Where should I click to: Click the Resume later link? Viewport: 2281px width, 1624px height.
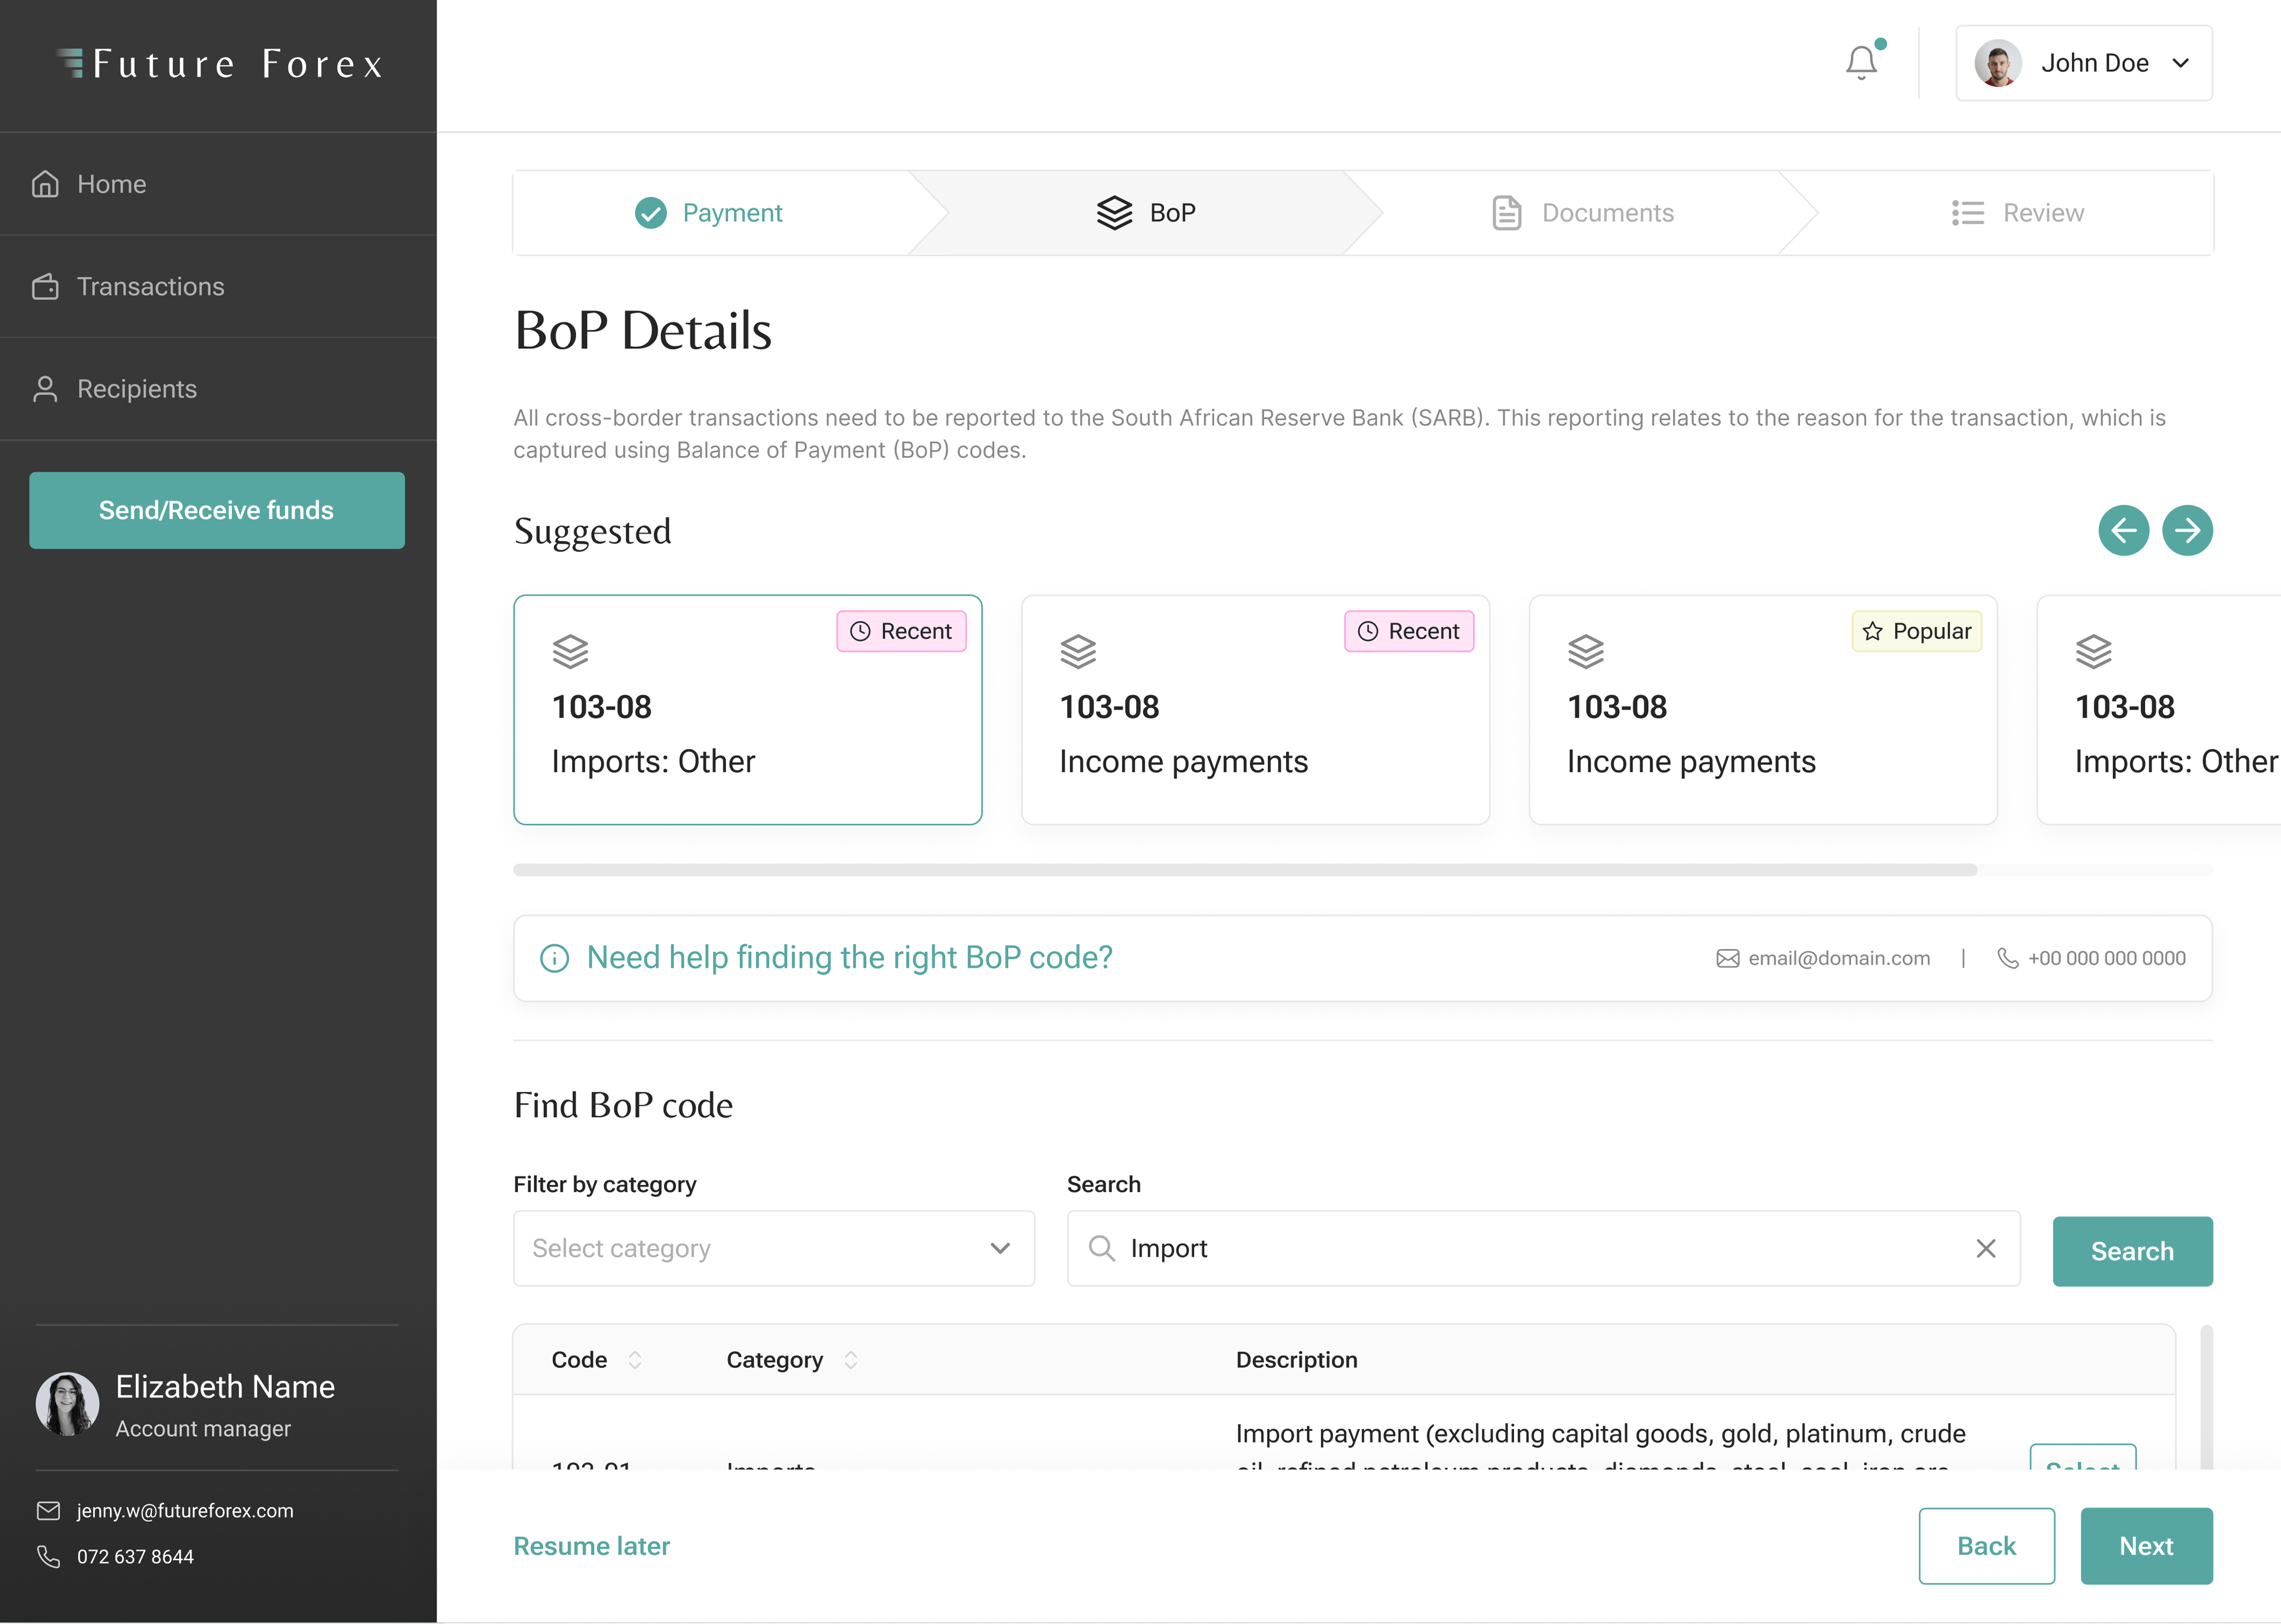tap(591, 1546)
